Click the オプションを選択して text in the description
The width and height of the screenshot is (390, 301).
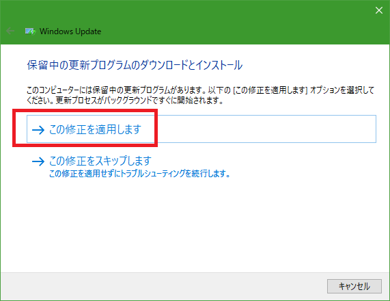[x=342, y=90]
